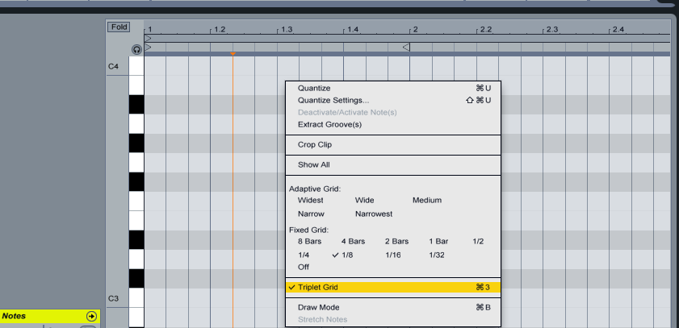
Task: Select 1/2 fixed grid
Action: click(x=478, y=242)
